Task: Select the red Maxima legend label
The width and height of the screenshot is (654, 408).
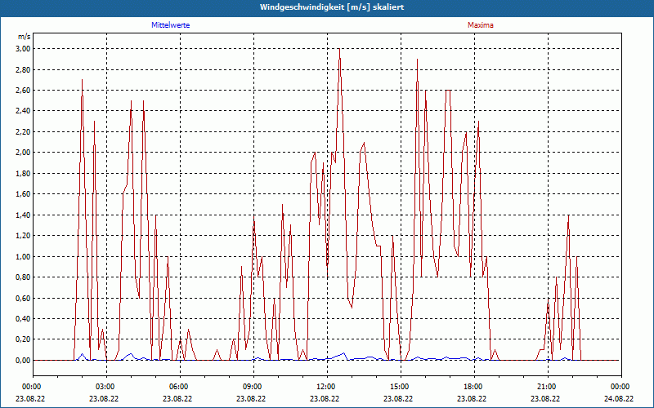Action: pos(480,25)
